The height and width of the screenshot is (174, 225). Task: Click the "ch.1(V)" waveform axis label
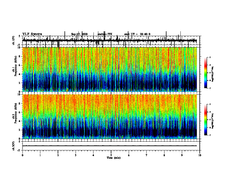tap(14, 40)
